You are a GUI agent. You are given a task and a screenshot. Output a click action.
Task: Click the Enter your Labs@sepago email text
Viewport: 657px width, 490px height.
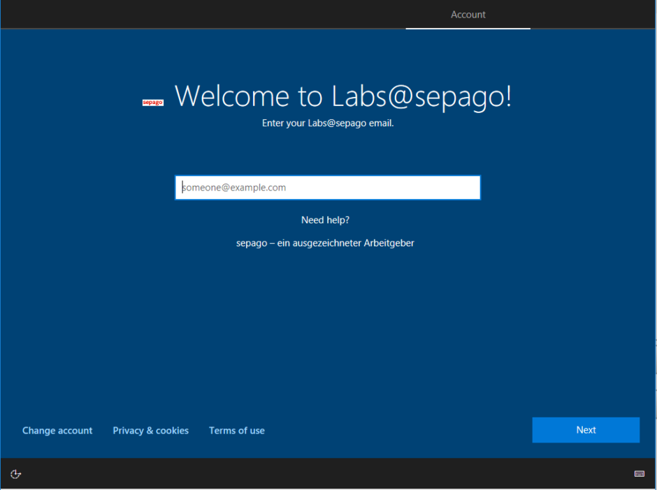[x=327, y=123]
